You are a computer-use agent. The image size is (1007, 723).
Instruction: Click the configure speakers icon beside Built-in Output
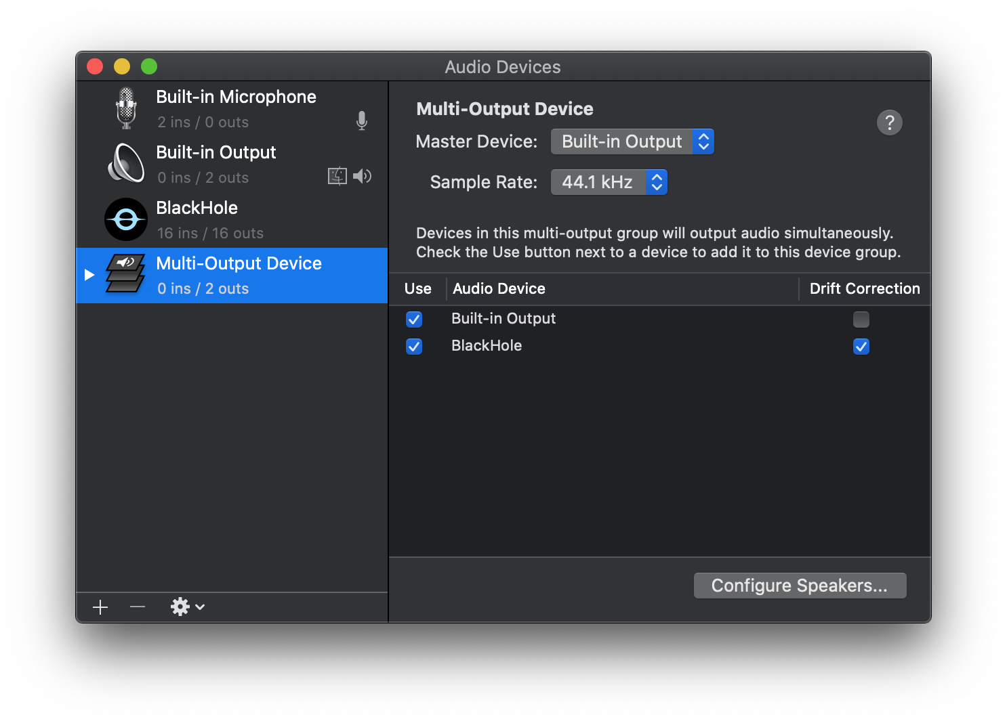coord(337,175)
